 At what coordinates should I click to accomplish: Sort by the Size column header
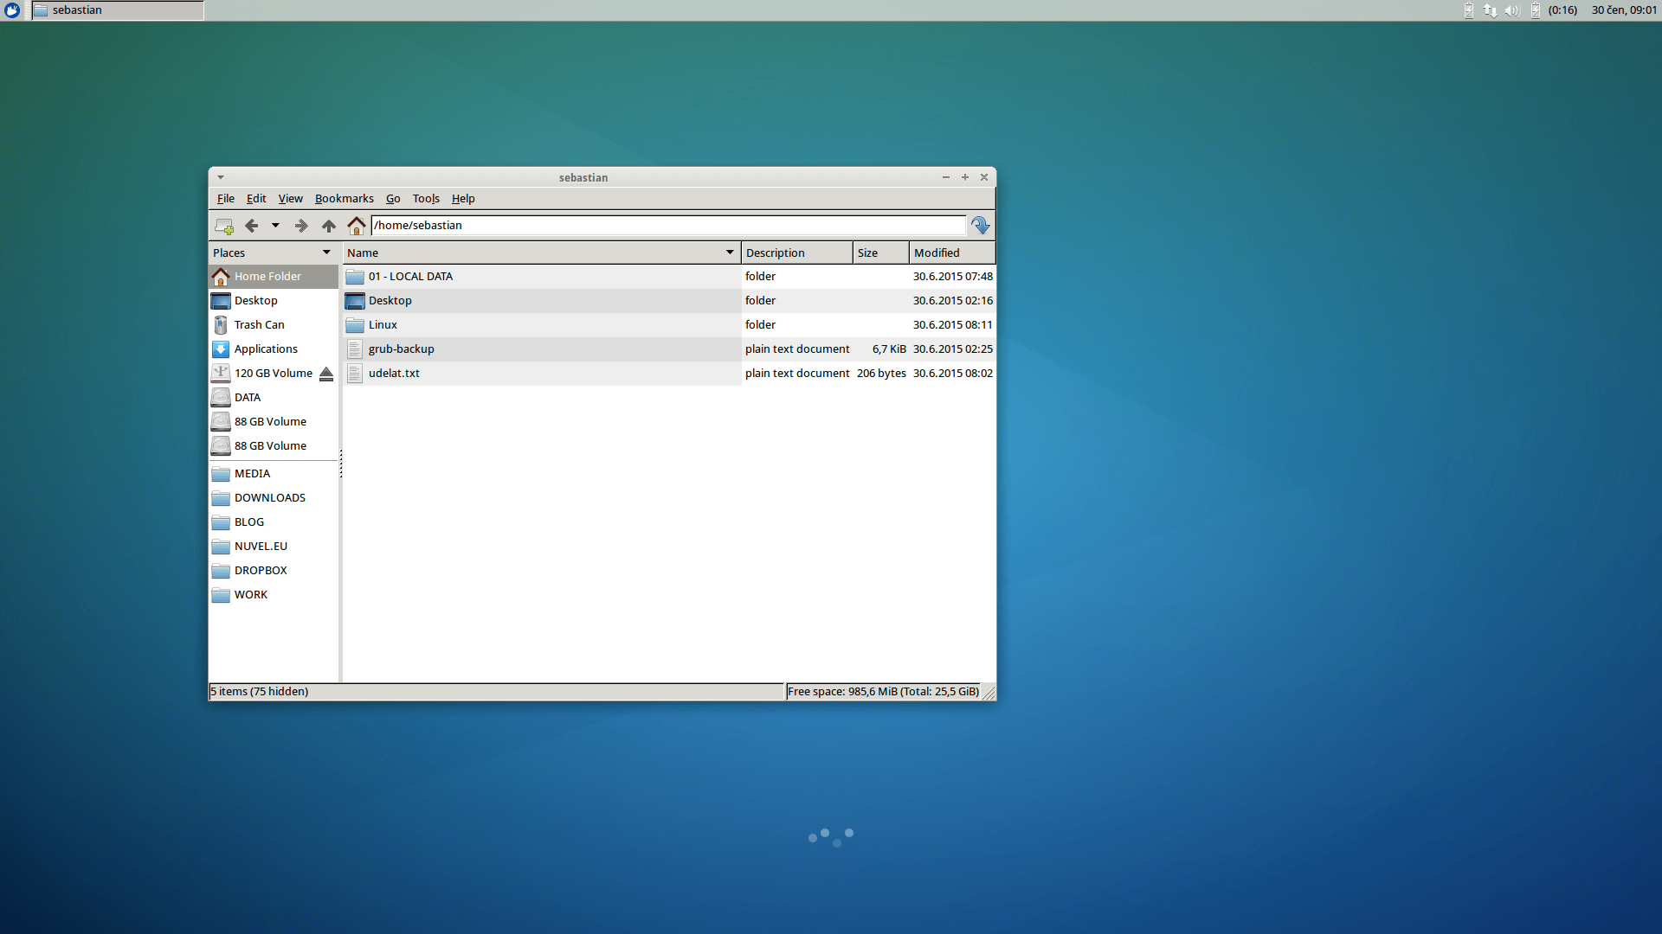pos(881,253)
